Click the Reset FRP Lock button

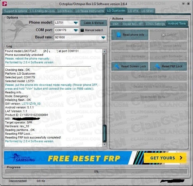pyautogui.click(x=168, y=66)
